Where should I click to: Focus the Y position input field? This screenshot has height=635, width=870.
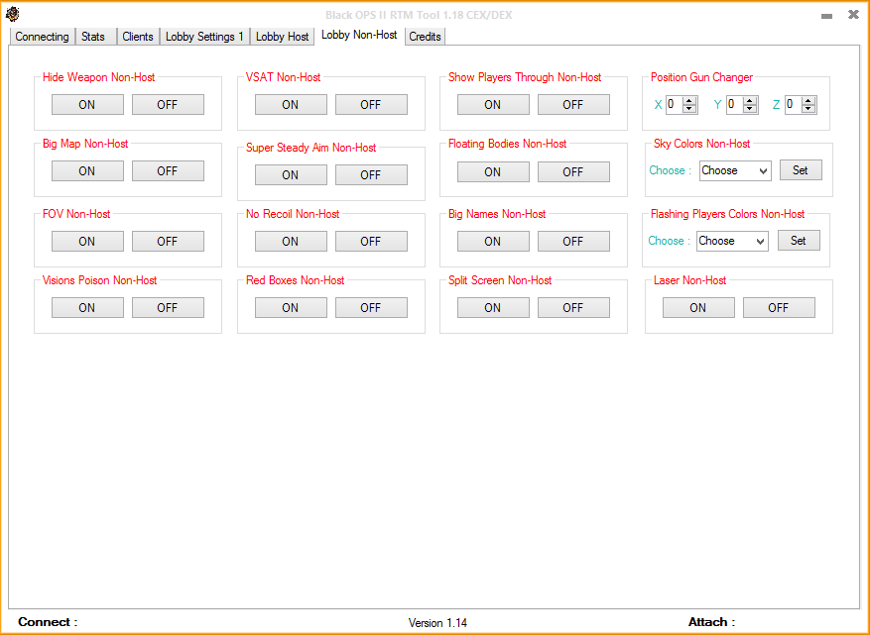pos(735,105)
